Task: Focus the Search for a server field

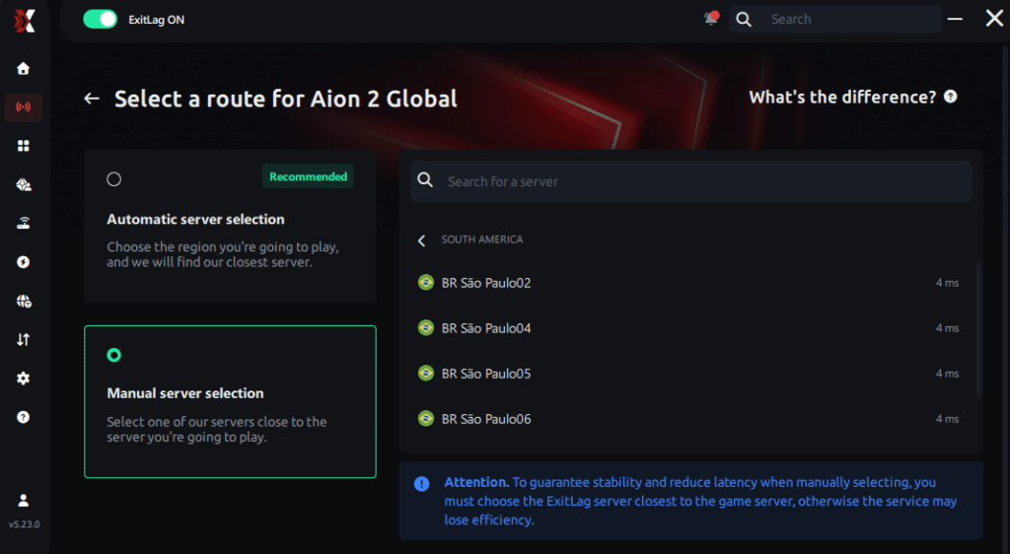Action: tap(691, 181)
